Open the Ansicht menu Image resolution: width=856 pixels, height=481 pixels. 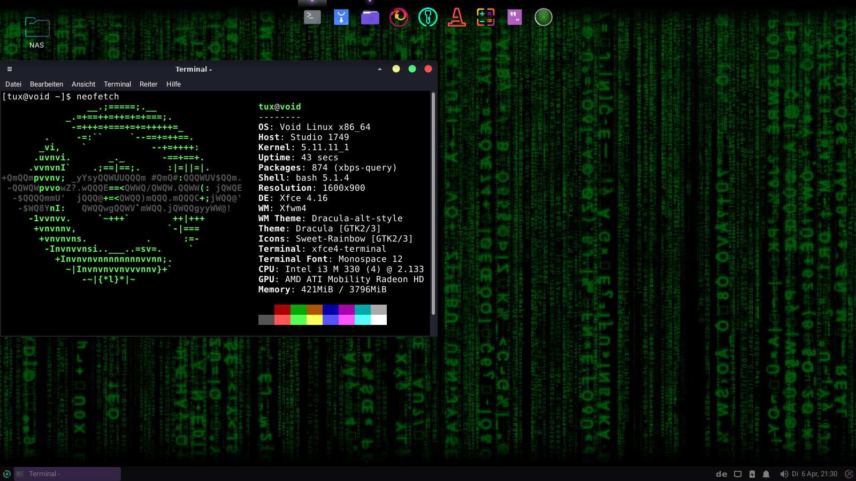83,84
